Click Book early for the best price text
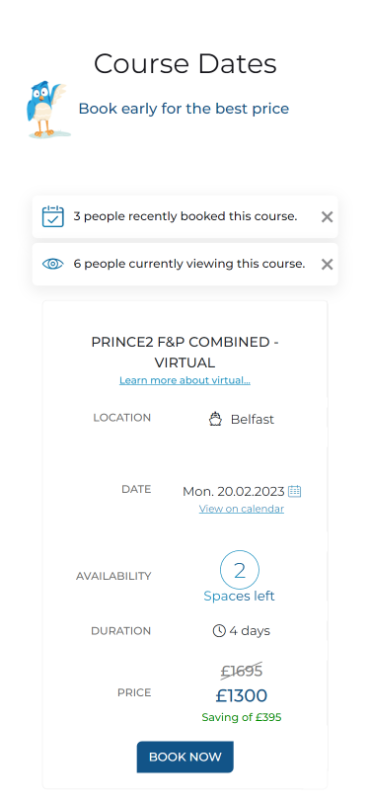This screenshot has height=802, width=370. click(x=184, y=109)
